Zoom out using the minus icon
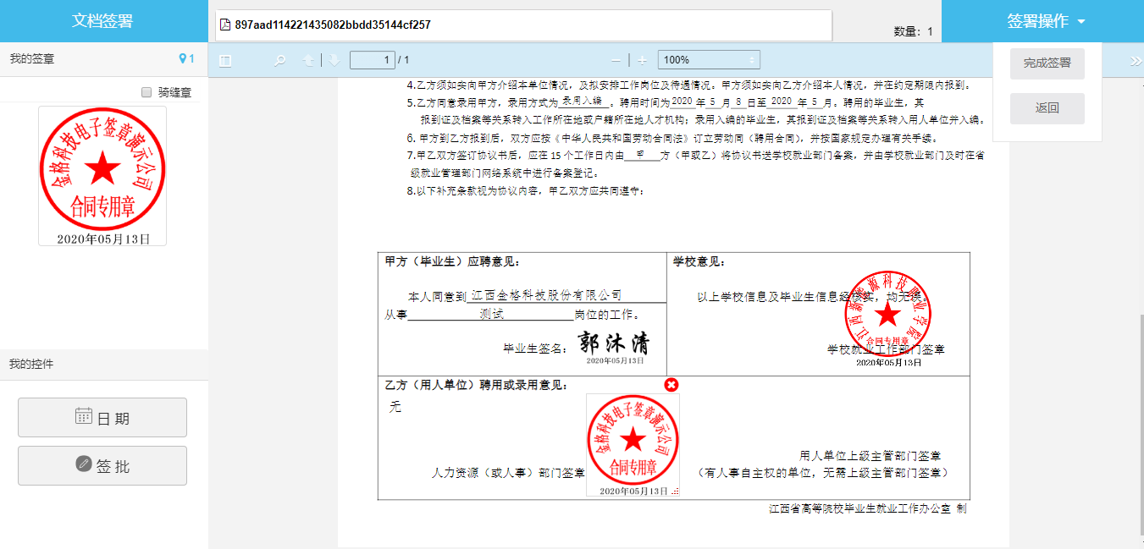The width and height of the screenshot is (1144, 549). coord(616,60)
